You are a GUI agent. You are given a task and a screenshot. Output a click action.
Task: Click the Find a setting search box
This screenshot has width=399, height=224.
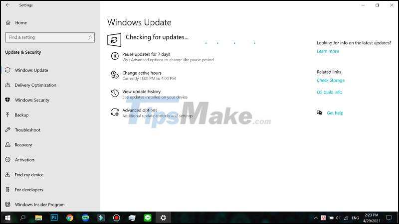click(50, 37)
